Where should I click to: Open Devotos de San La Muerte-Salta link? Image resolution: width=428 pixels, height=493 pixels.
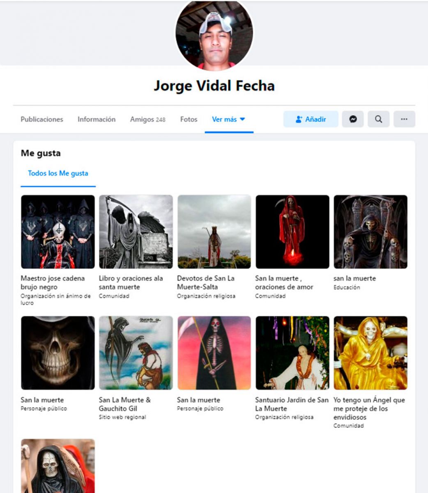point(205,283)
